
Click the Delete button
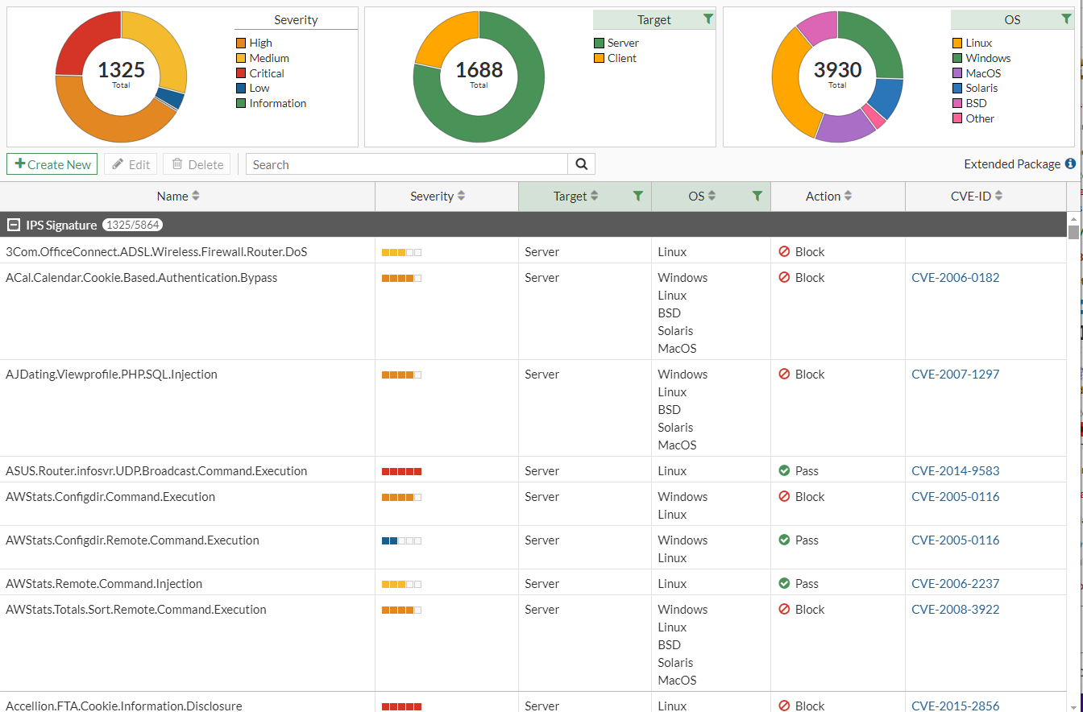(197, 164)
